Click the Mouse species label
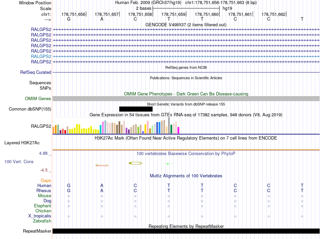 click(45, 196)
